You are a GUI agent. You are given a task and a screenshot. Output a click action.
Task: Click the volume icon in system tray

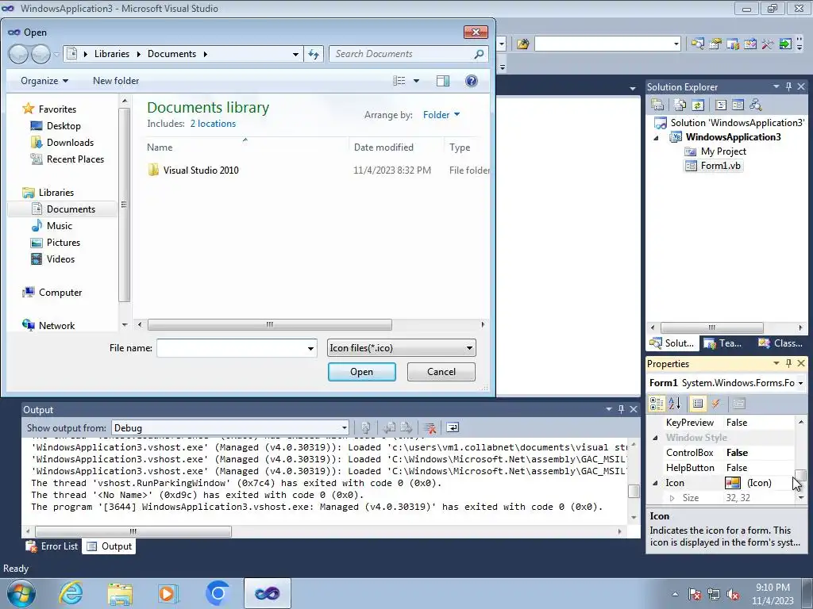(x=733, y=595)
